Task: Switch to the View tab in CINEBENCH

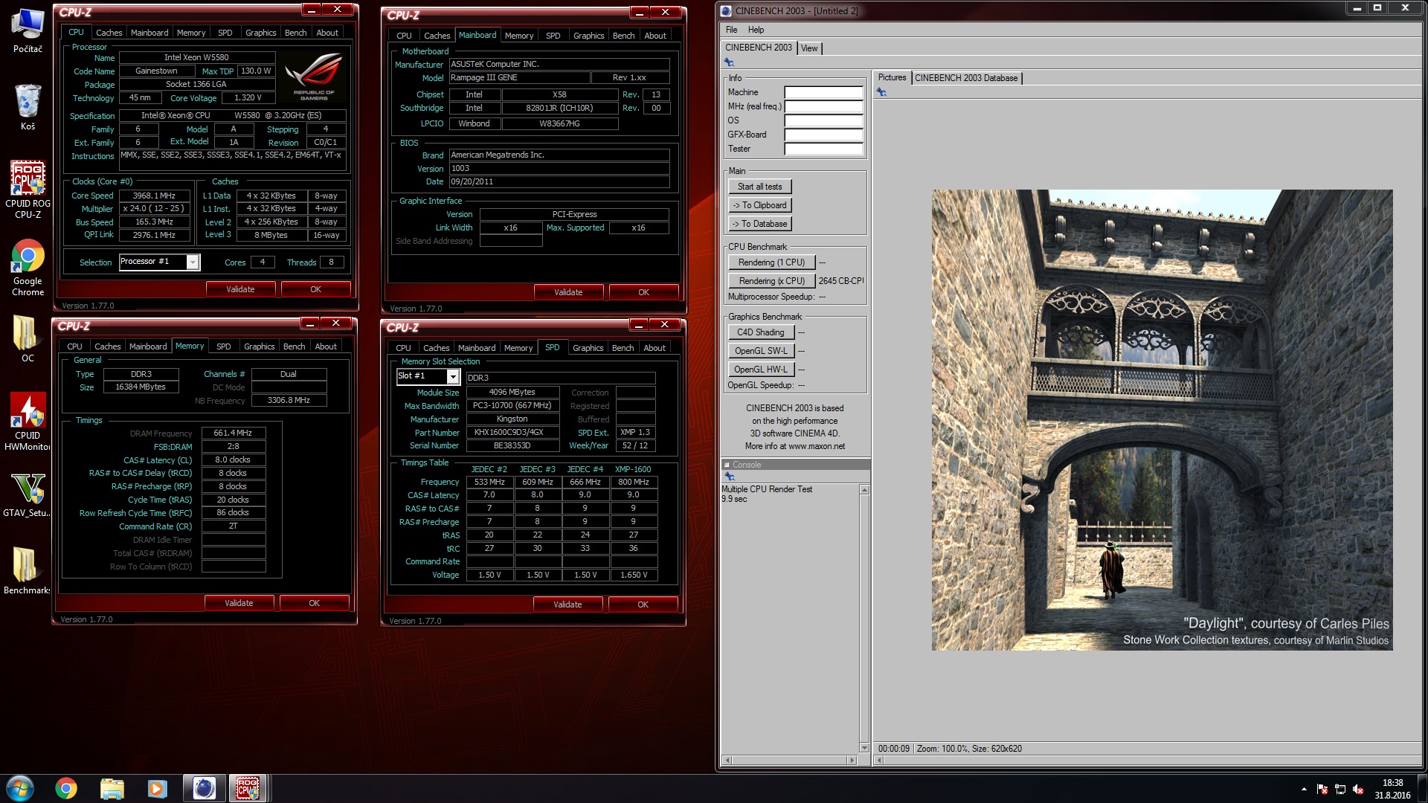Action: [809, 48]
